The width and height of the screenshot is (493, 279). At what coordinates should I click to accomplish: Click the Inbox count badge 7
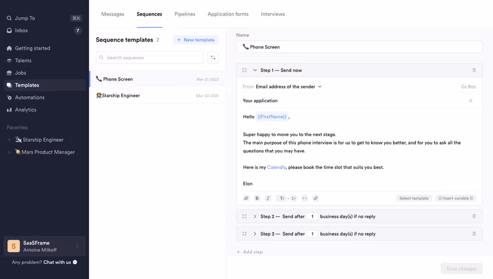[77, 31]
